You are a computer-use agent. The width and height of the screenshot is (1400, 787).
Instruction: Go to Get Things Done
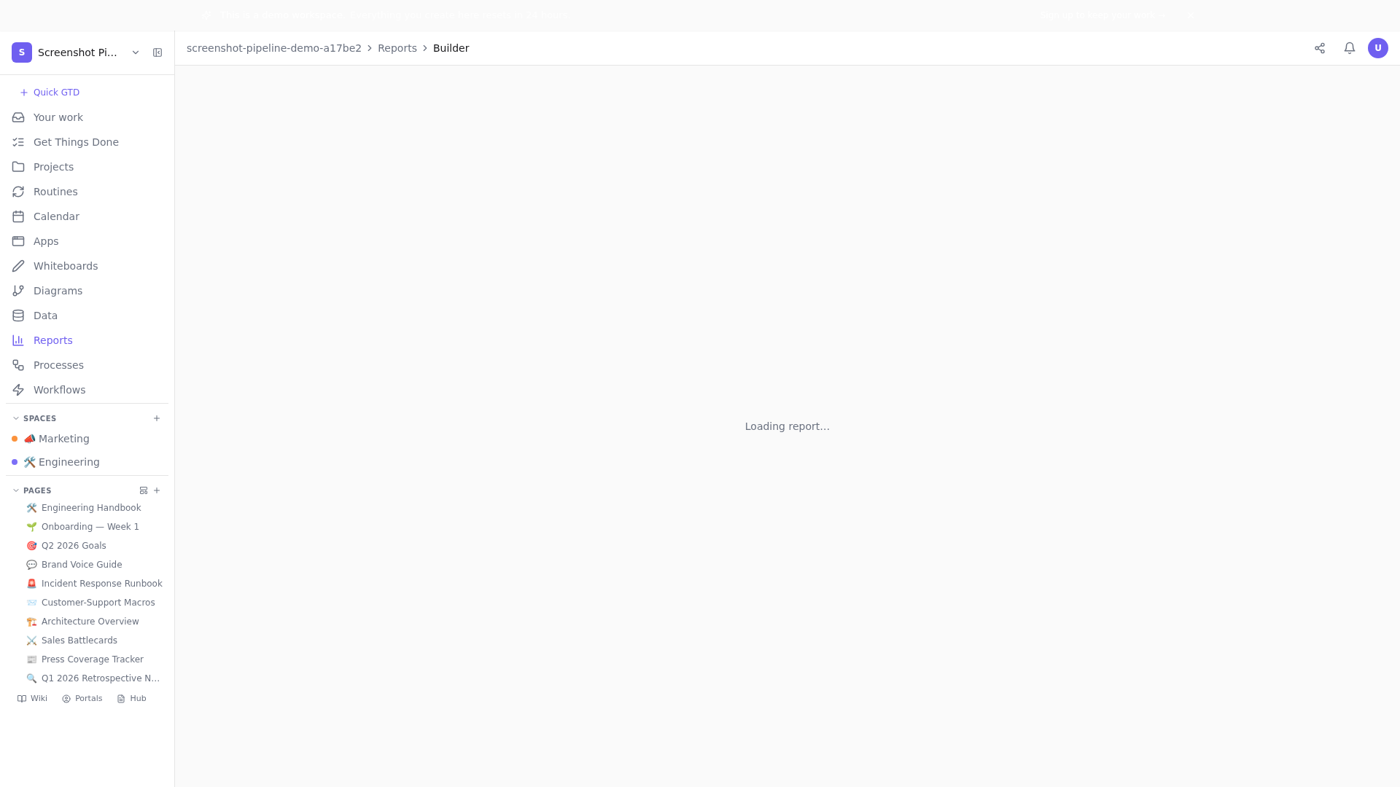pyautogui.click(x=87, y=142)
